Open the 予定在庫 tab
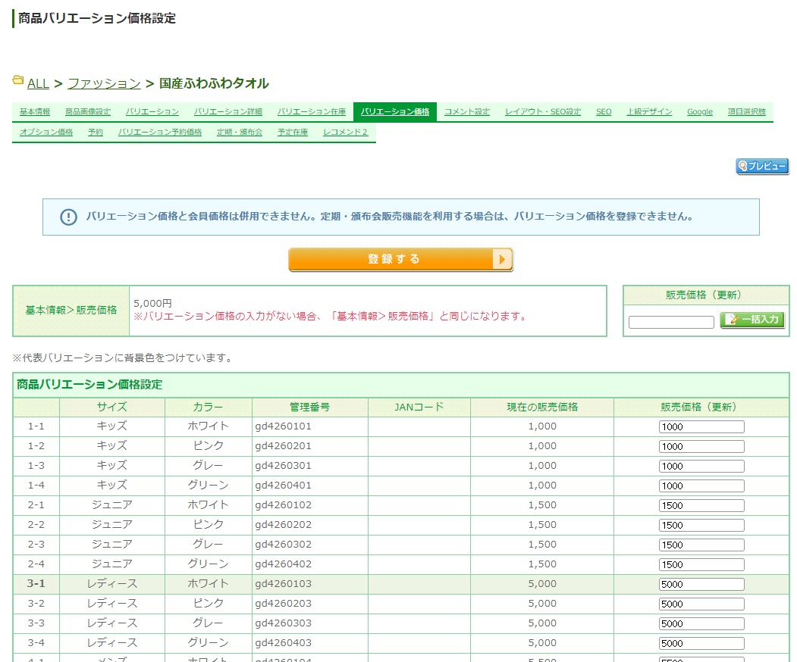Image resolution: width=797 pixels, height=662 pixels. (293, 132)
